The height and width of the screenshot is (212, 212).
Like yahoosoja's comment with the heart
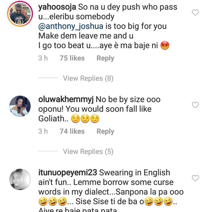point(195,12)
